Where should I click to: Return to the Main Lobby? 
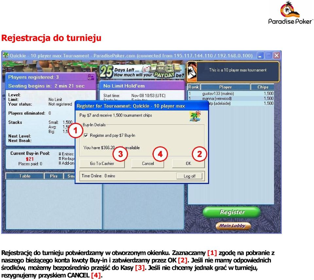[233, 226]
